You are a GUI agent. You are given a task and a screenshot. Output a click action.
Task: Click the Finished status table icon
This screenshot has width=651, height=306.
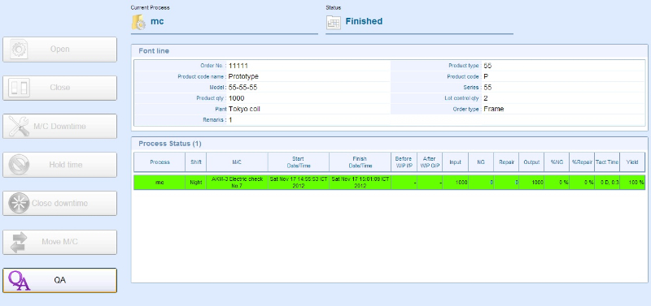(334, 22)
